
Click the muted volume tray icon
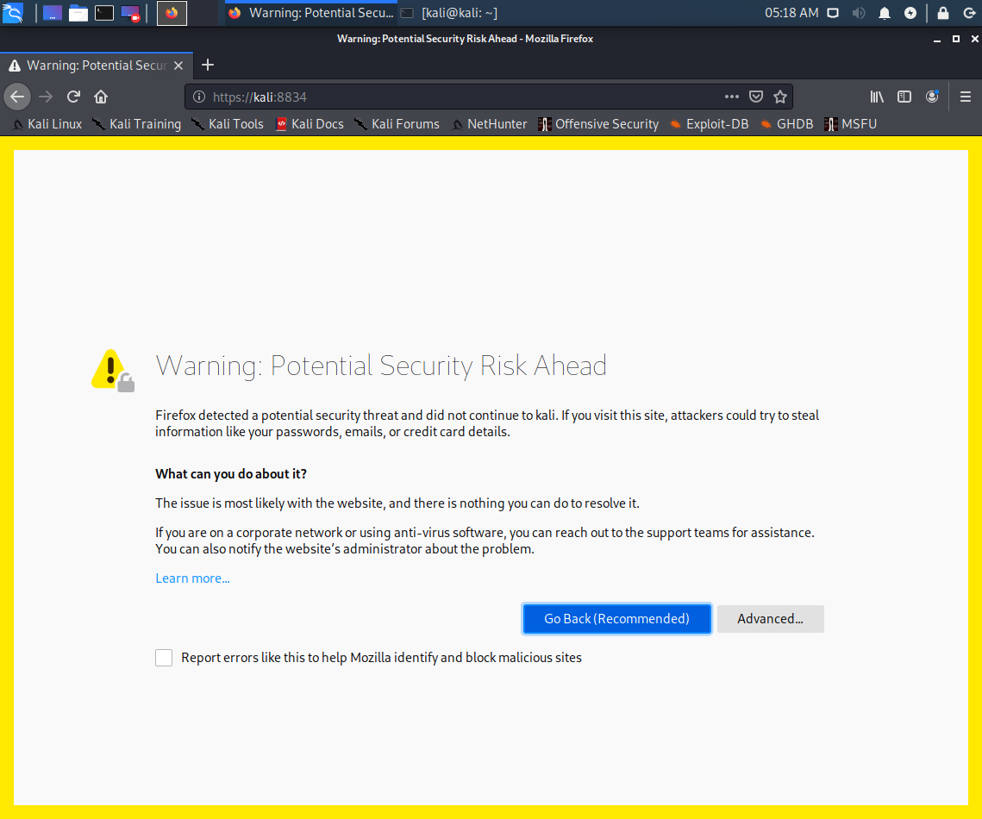[x=859, y=13]
